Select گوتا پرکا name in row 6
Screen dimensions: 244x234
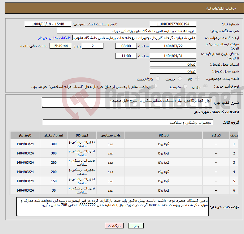click(x=163, y=190)
